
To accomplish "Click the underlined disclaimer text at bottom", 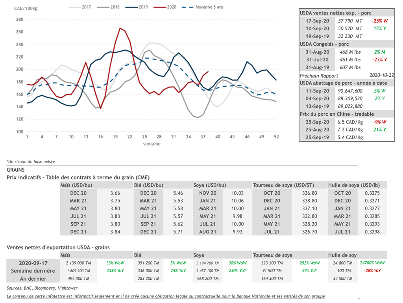I will (x=166, y=296).
